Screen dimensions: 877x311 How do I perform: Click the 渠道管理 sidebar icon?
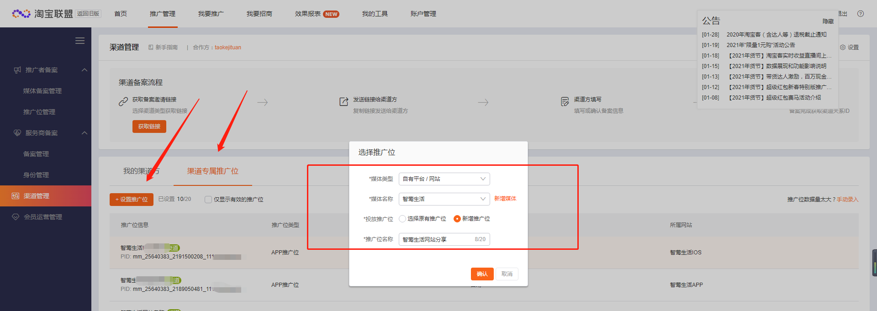coord(16,196)
